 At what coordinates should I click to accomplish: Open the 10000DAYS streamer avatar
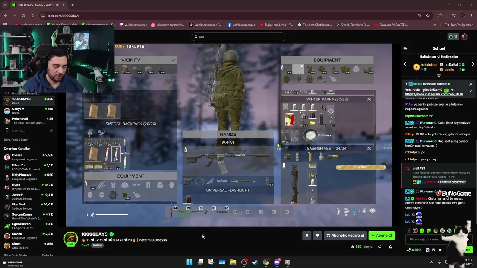click(x=71, y=239)
